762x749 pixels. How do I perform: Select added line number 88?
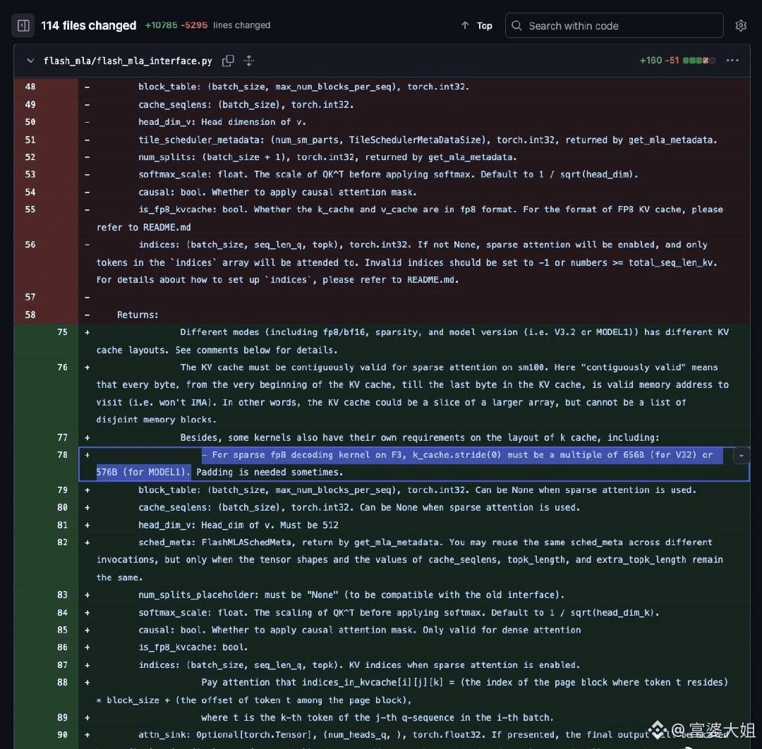62,683
